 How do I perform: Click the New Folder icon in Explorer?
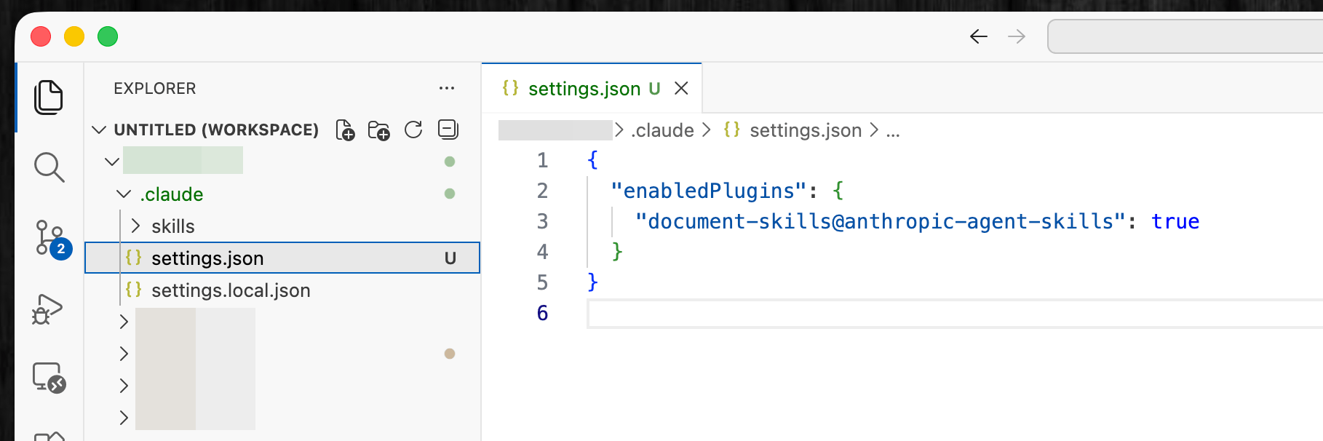click(378, 130)
